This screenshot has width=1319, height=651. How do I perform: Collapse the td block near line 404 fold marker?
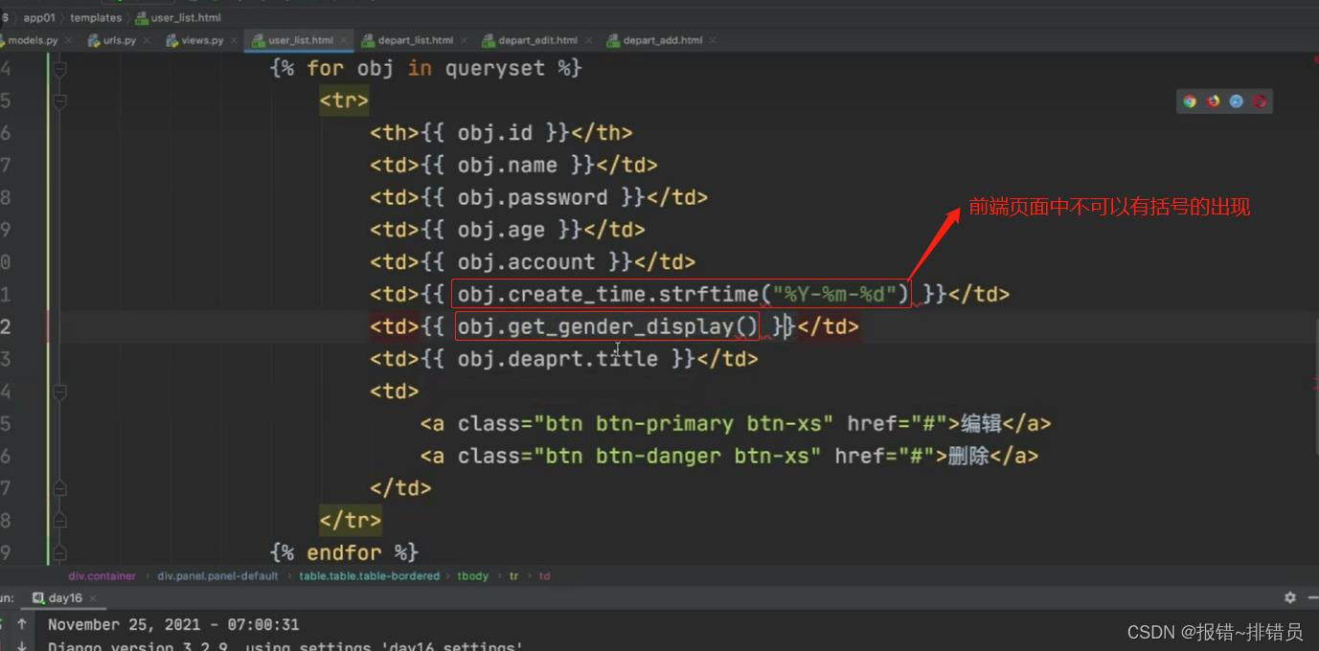(57, 391)
